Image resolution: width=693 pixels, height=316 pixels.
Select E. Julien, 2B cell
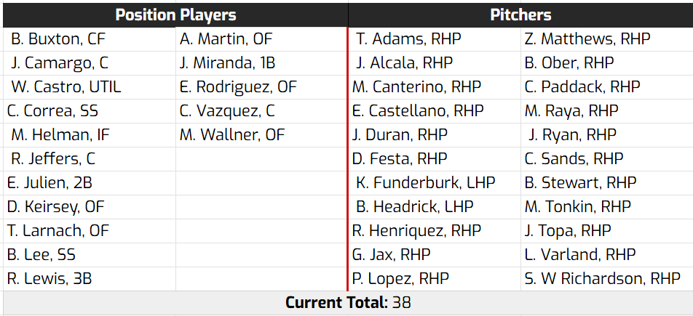click(x=49, y=182)
